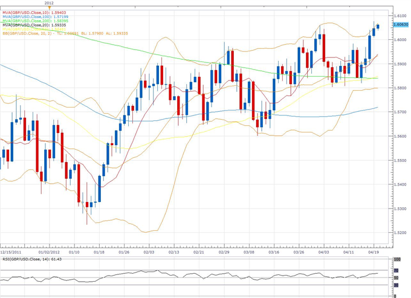Viewport: 411px width, 298px height.
Task: Click the 04/19 date axis label
Action: [x=374, y=252]
